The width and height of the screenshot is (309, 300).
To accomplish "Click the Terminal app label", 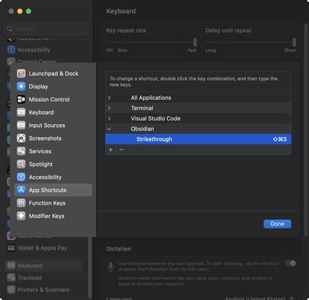I will 142,108.
